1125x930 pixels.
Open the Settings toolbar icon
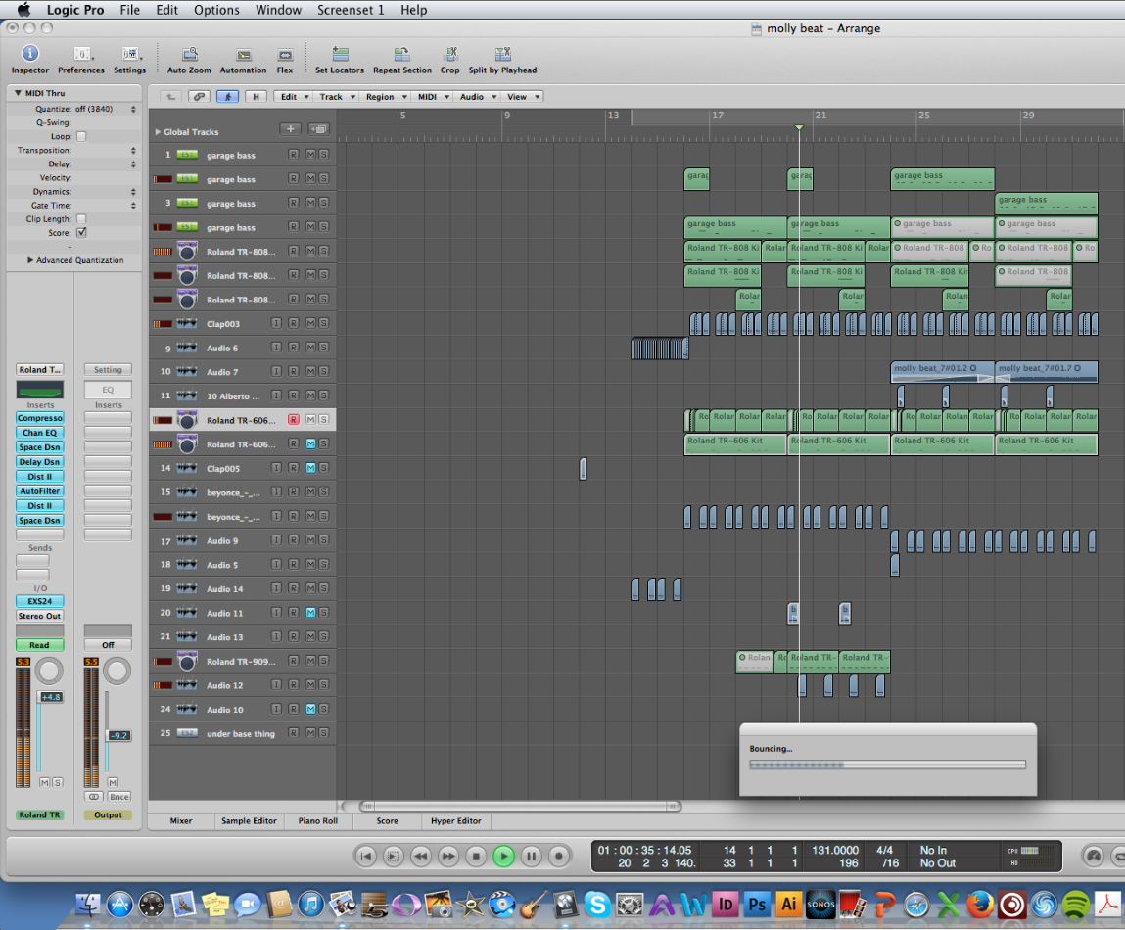point(130,54)
